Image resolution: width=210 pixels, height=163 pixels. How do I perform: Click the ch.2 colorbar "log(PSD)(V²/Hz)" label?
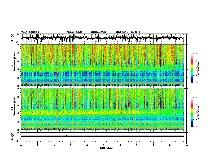point(199,113)
